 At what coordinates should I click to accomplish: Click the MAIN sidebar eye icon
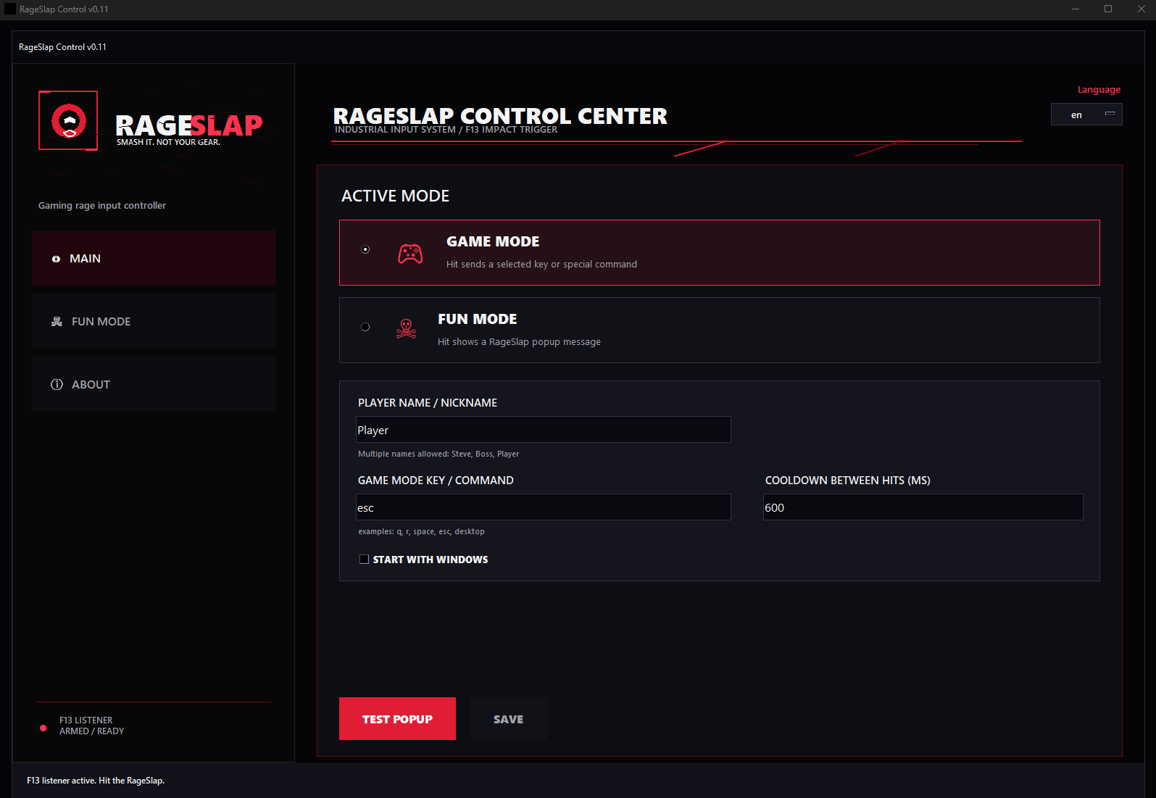[56, 259]
